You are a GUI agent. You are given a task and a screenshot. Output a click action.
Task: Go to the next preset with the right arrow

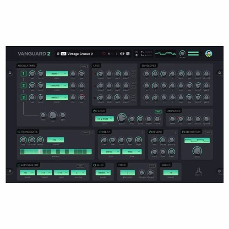tap(124, 54)
